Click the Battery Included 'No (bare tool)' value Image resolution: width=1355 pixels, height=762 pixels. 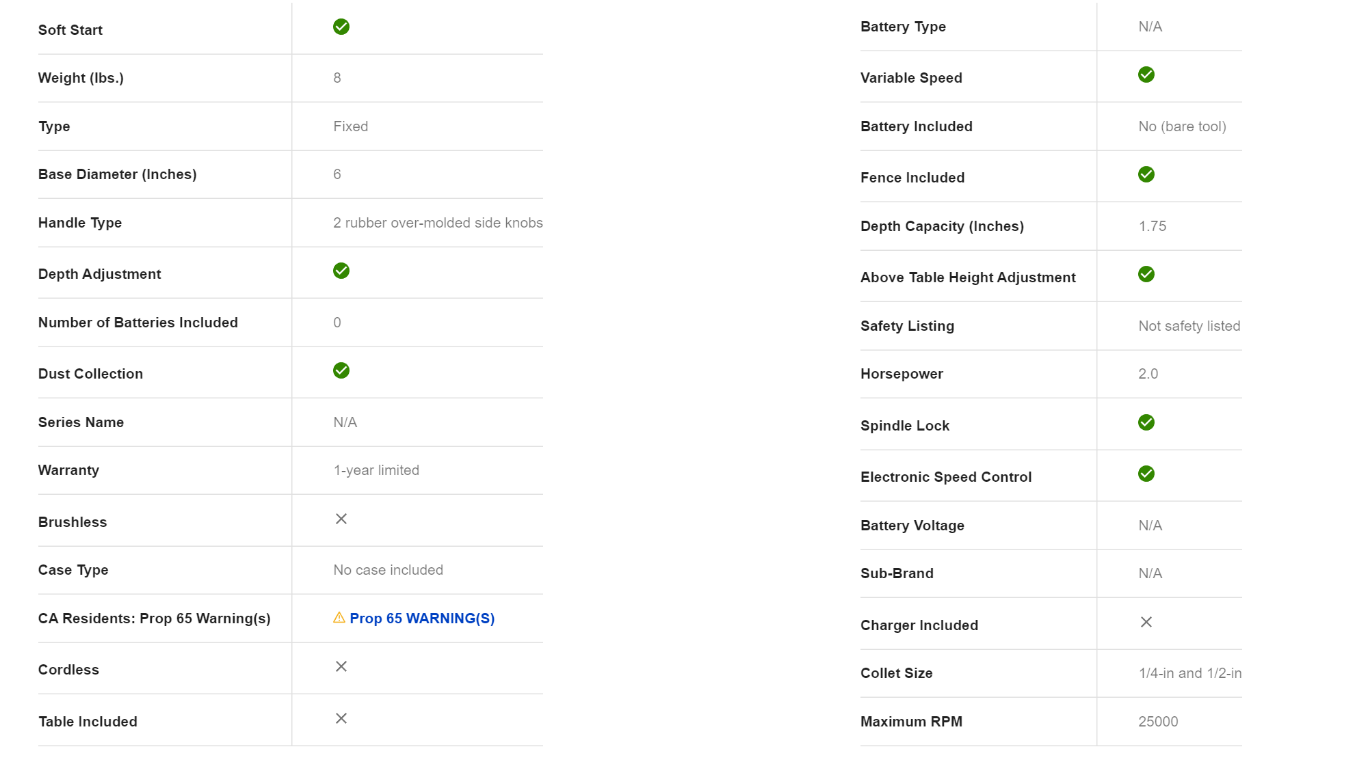[x=1182, y=126]
